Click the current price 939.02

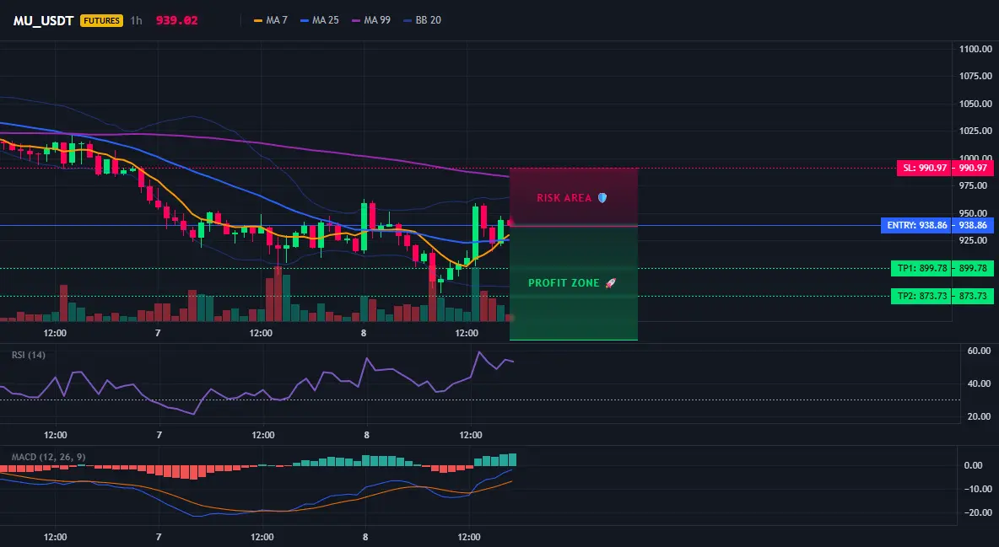[176, 20]
